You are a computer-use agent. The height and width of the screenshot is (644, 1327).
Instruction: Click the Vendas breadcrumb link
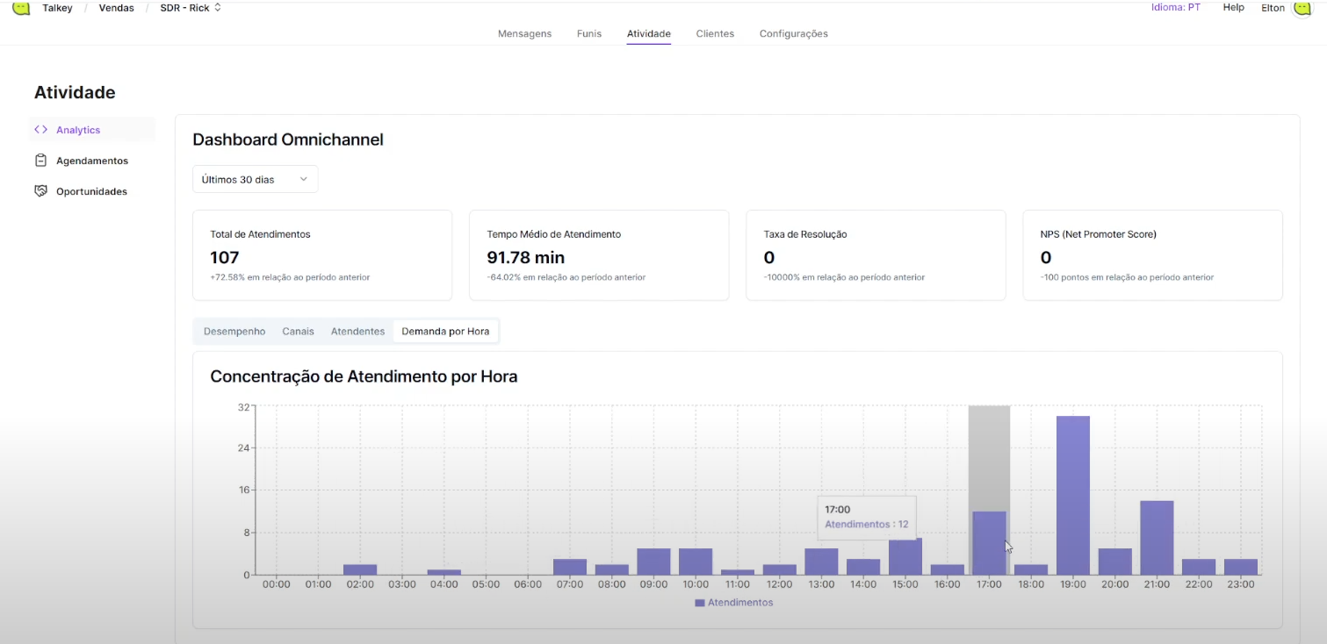point(116,8)
